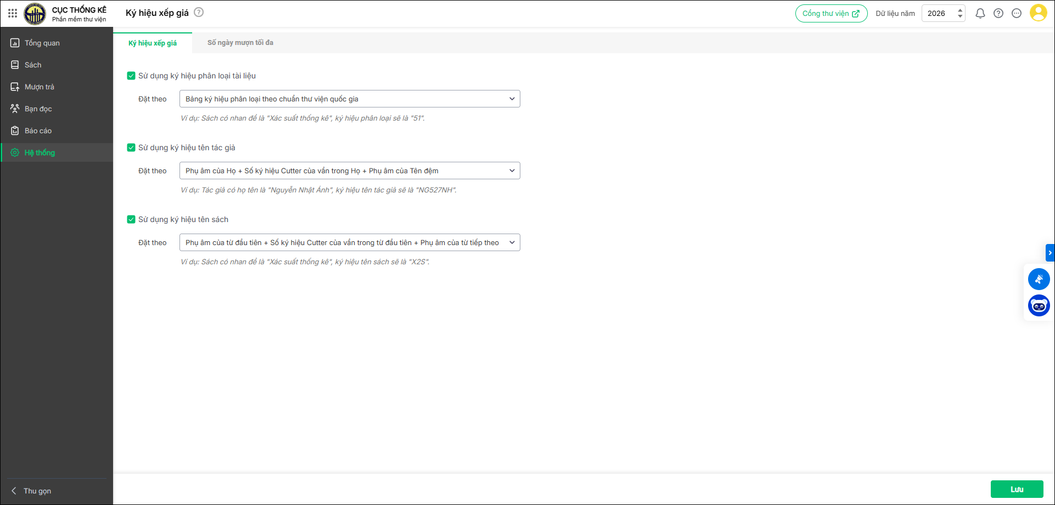The width and height of the screenshot is (1055, 505).
Task: Go to 'Mượn trả' in sidebar
Action: point(40,87)
